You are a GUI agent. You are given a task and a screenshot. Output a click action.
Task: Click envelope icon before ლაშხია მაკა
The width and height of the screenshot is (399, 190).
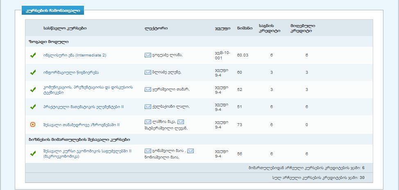click(148, 122)
